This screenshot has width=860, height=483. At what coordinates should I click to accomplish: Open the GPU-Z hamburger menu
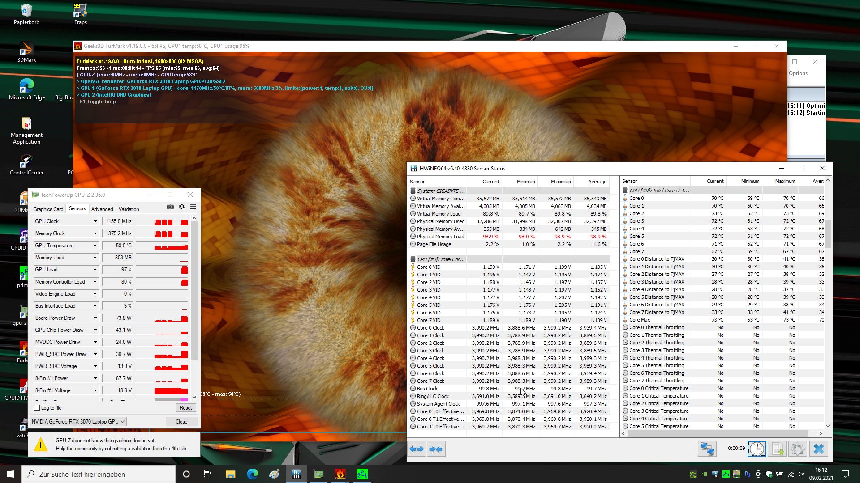pos(193,207)
